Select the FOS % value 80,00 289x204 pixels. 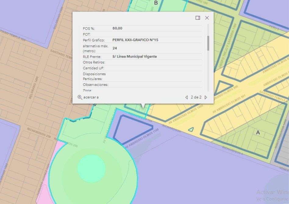(x=117, y=28)
